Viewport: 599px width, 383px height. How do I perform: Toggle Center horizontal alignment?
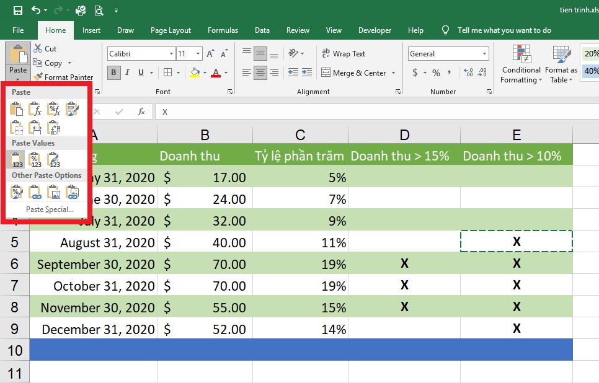260,72
